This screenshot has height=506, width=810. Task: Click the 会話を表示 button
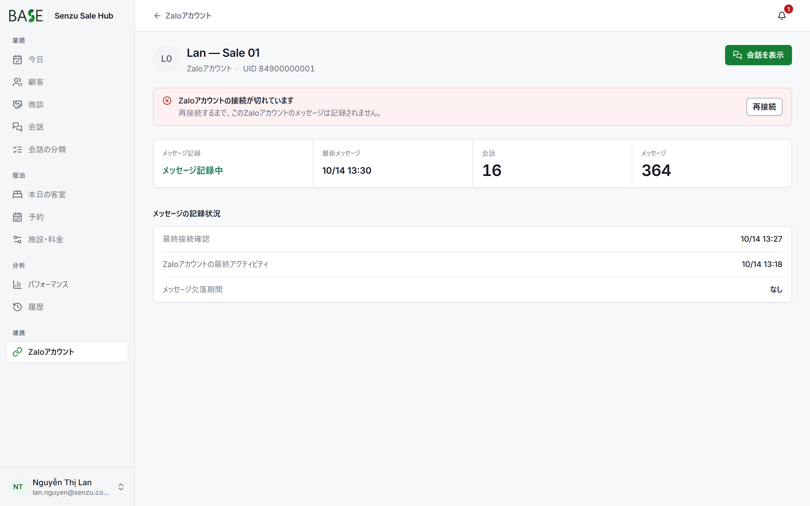point(758,55)
